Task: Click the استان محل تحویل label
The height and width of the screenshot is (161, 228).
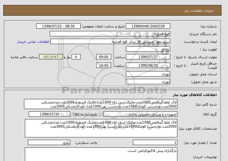Action: 203,74
